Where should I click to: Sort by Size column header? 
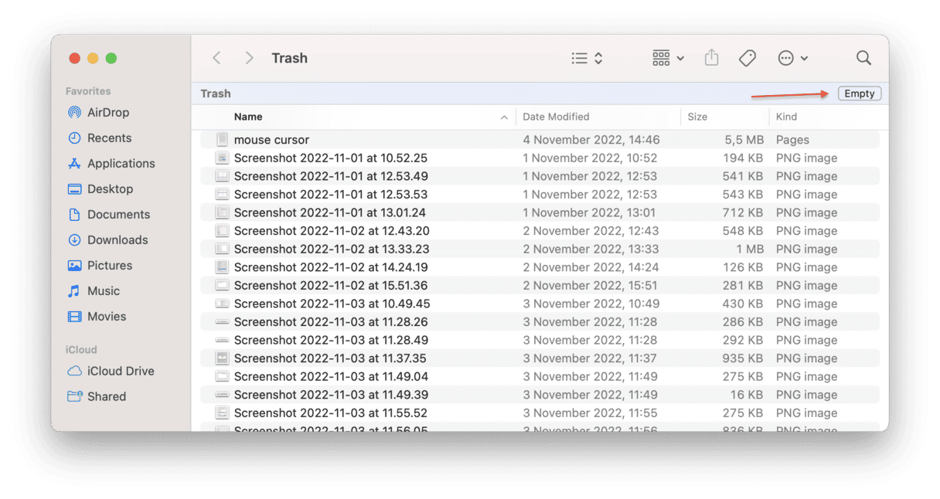pyautogui.click(x=697, y=117)
